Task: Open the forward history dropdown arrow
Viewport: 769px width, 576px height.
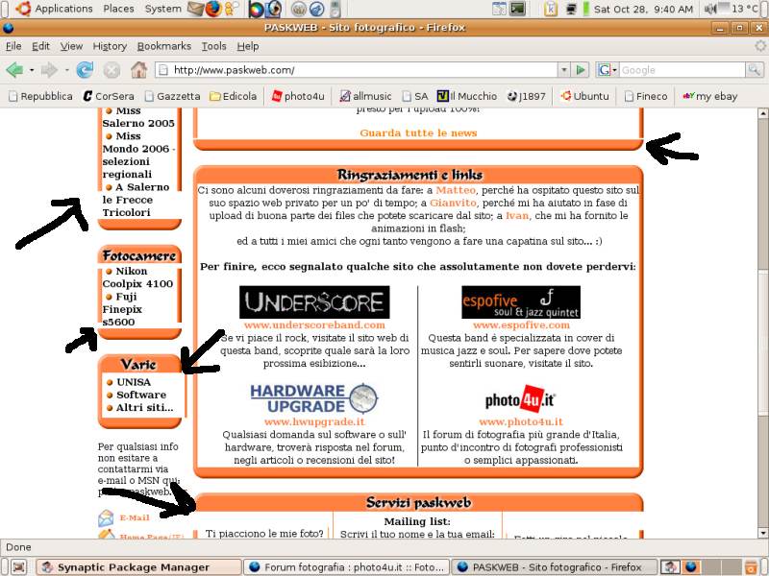Action: [66, 70]
